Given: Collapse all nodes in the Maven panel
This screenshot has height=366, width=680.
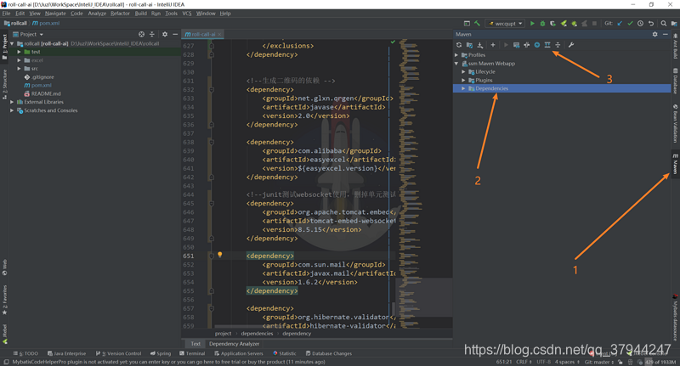Looking at the screenshot, I should [x=558, y=45].
